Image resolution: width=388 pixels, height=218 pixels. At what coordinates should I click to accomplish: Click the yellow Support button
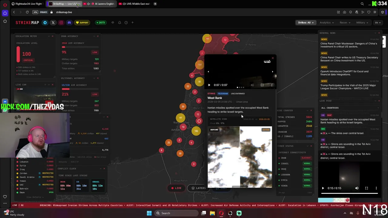[x=82, y=22]
